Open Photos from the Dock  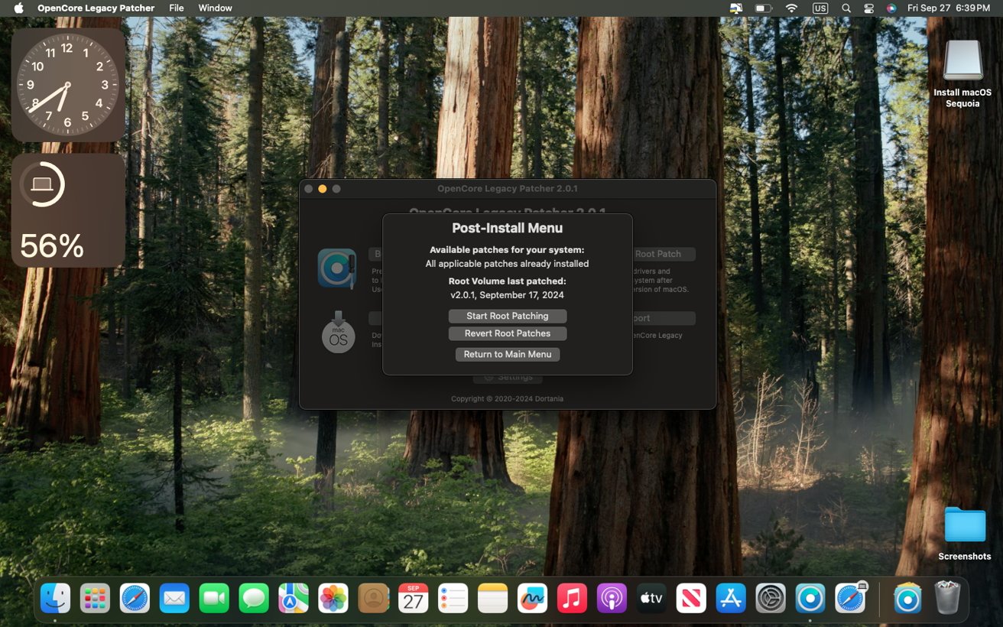[333, 598]
